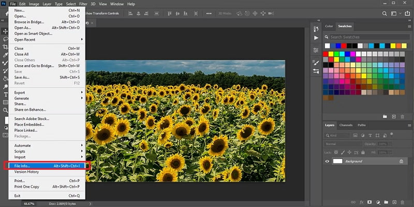Toggle lock image pixels brush icon
This screenshot has width=414, height=207.
point(343,153)
